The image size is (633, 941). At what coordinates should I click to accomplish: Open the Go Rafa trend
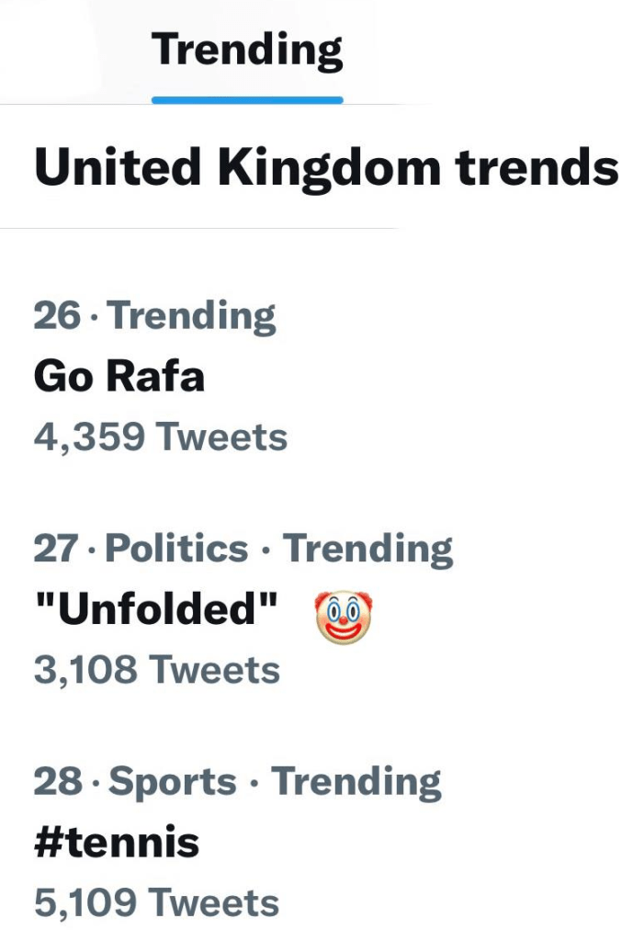[119, 376]
